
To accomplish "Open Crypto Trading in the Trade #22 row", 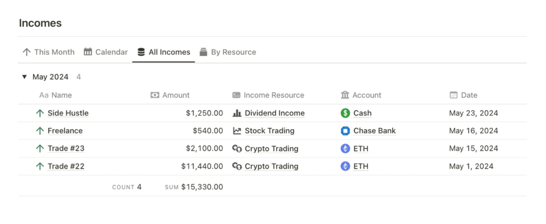I will (271, 167).
